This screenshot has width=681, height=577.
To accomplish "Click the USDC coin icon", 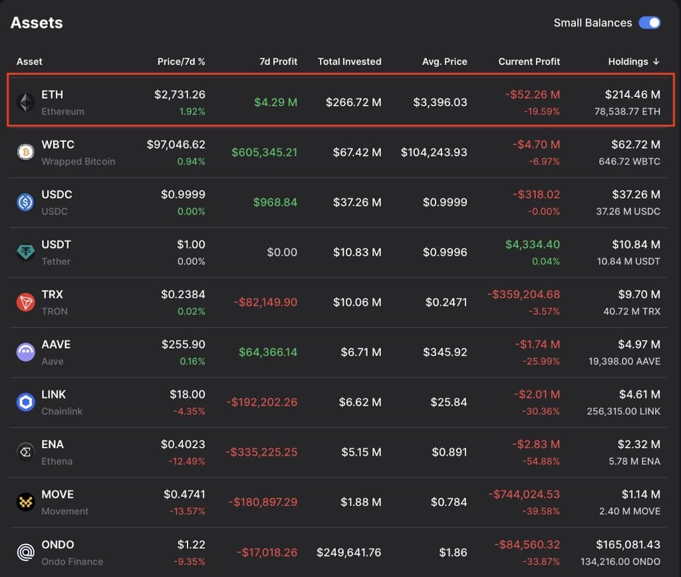I will coord(26,203).
